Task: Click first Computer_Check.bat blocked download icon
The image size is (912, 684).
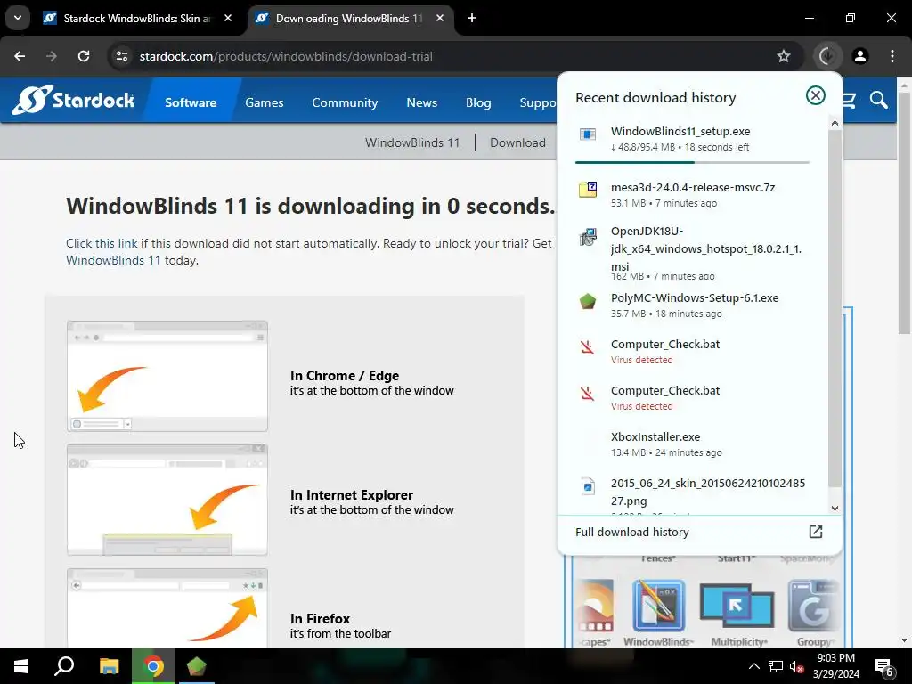Action: tap(588, 348)
